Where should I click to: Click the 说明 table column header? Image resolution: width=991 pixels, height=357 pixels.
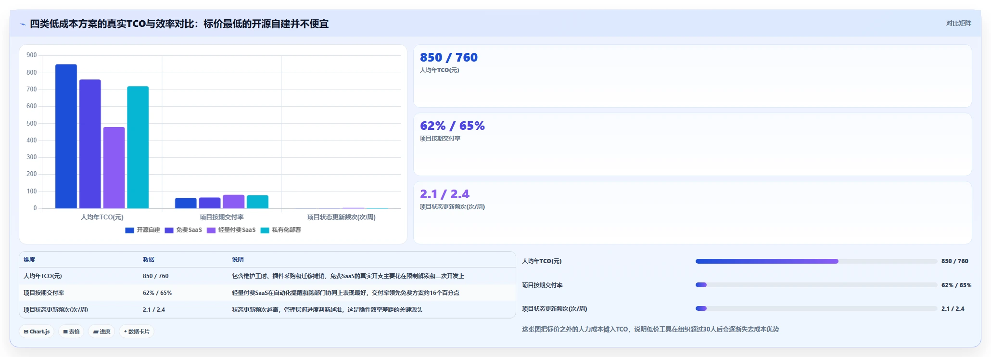click(238, 260)
